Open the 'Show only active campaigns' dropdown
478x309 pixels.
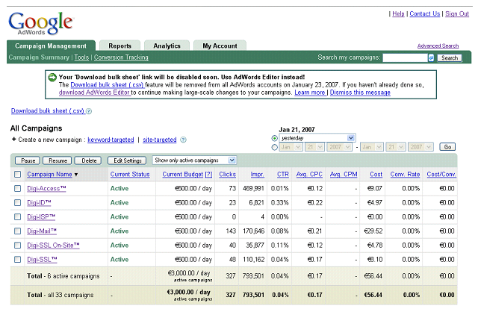pos(194,160)
